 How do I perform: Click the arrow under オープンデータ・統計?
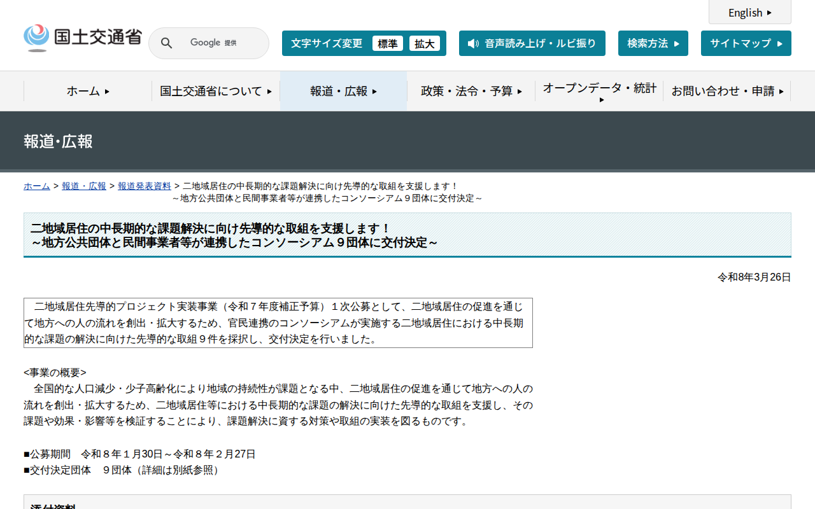click(602, 100)
